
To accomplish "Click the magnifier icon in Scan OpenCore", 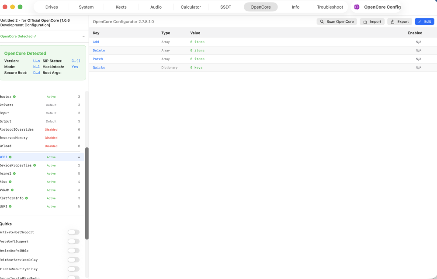I will point(322,22).
